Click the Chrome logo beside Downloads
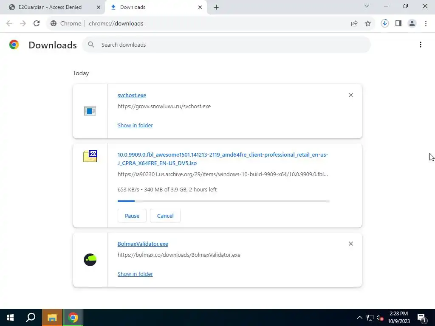 tap(14, 45)
